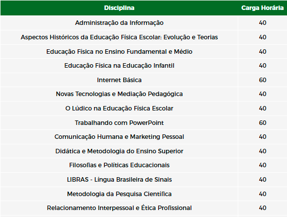Select Aspectos Históricos da Educação Física Escolar
Screen dimensions: 287x217
point(119,37)
